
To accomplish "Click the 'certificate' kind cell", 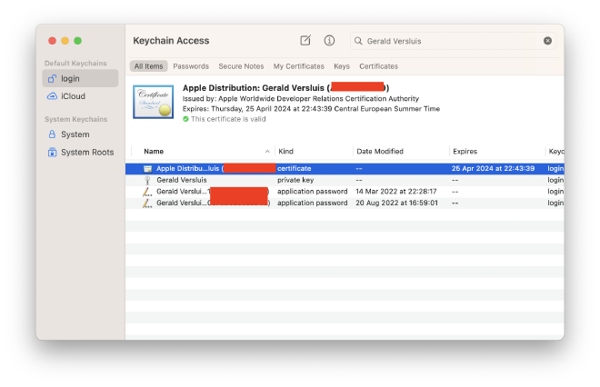I will [x=294, y=169].
